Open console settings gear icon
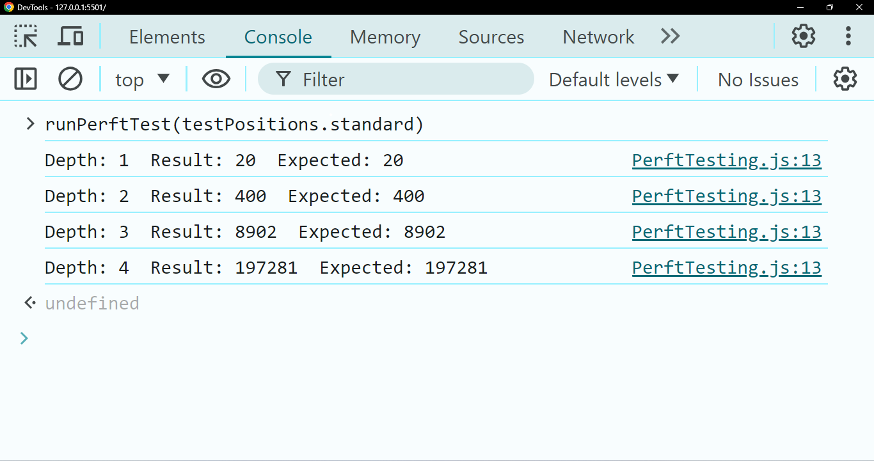This screenshot has height=461, width=874. [x=845, y=79]
